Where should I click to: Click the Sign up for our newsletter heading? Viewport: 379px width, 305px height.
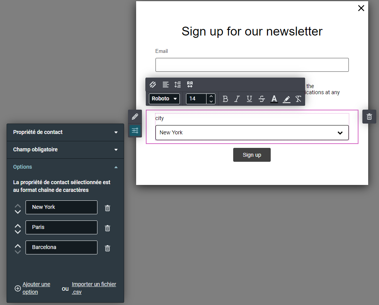pyautogui.click(x=252, y=31)
